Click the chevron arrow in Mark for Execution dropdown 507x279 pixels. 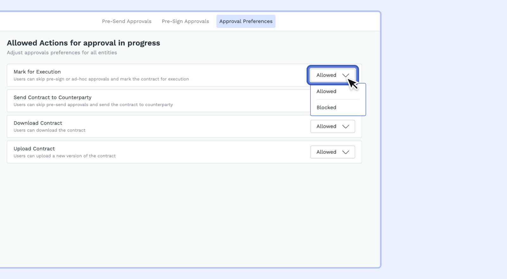pyautogui.click(x=345, y=75)
